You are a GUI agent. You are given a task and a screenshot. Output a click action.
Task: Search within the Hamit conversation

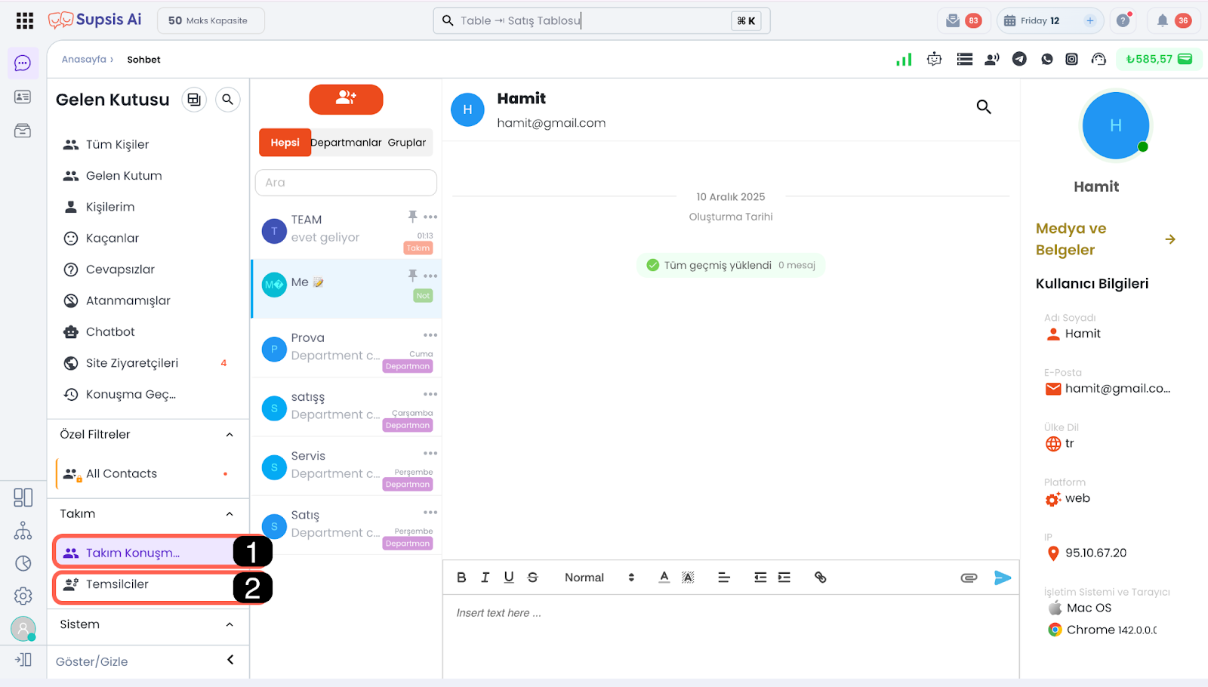(983, 107)
